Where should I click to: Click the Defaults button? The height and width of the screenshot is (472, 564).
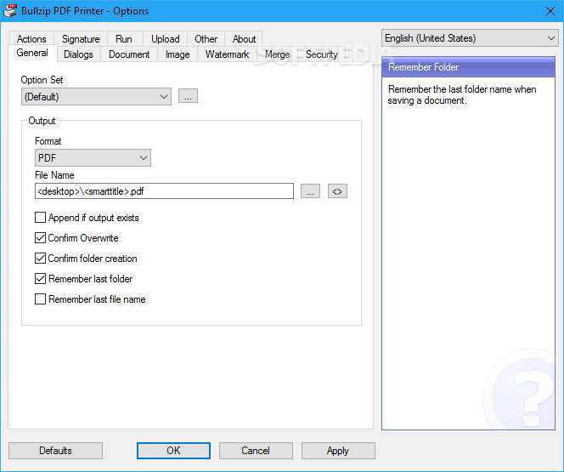55,451
